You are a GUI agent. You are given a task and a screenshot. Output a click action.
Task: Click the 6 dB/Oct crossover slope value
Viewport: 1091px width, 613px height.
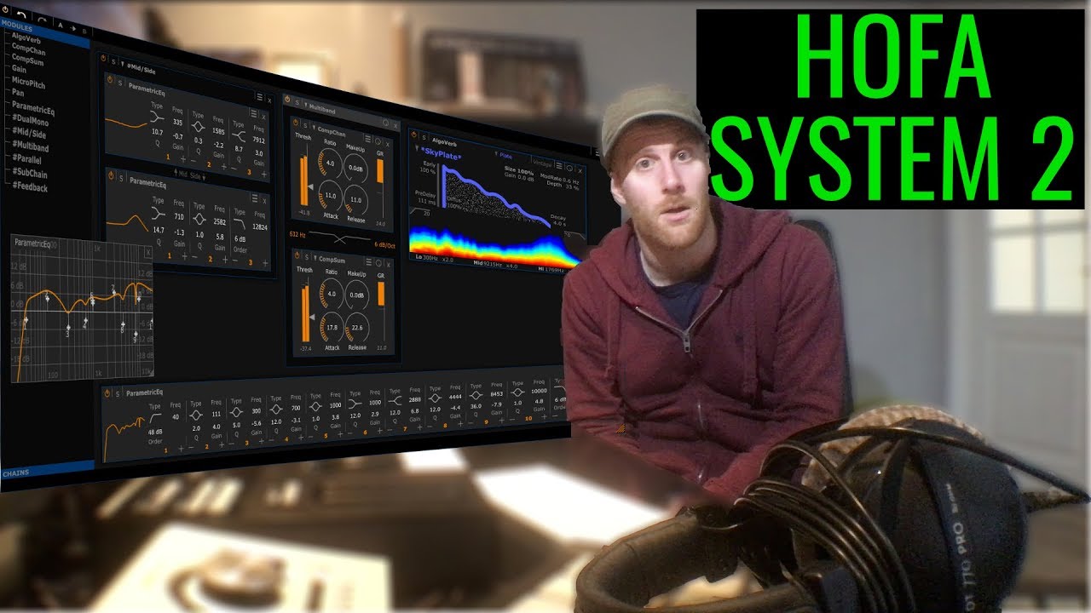click(x=385, y=244)
